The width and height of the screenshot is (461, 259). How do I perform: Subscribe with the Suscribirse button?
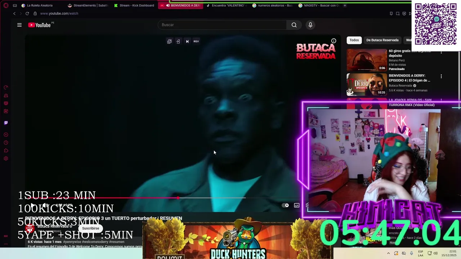(90, 228)
